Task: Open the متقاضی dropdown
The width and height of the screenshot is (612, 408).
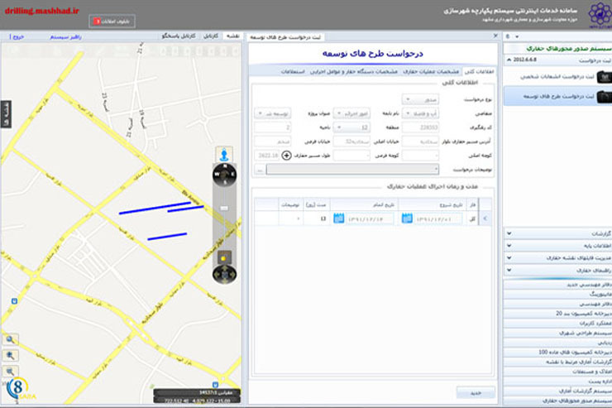Action: point(420,113)
